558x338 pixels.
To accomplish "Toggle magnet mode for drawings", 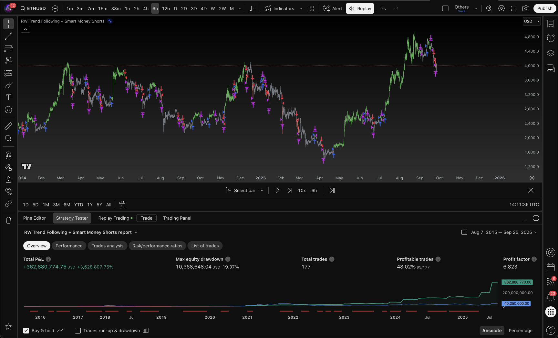I will click(8, 155).
